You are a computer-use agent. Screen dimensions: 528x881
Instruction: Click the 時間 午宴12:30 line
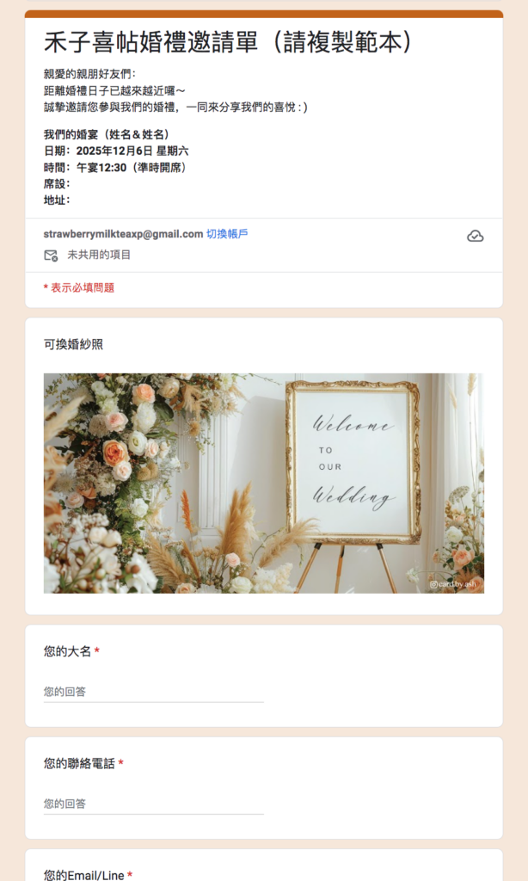[116, 168]
